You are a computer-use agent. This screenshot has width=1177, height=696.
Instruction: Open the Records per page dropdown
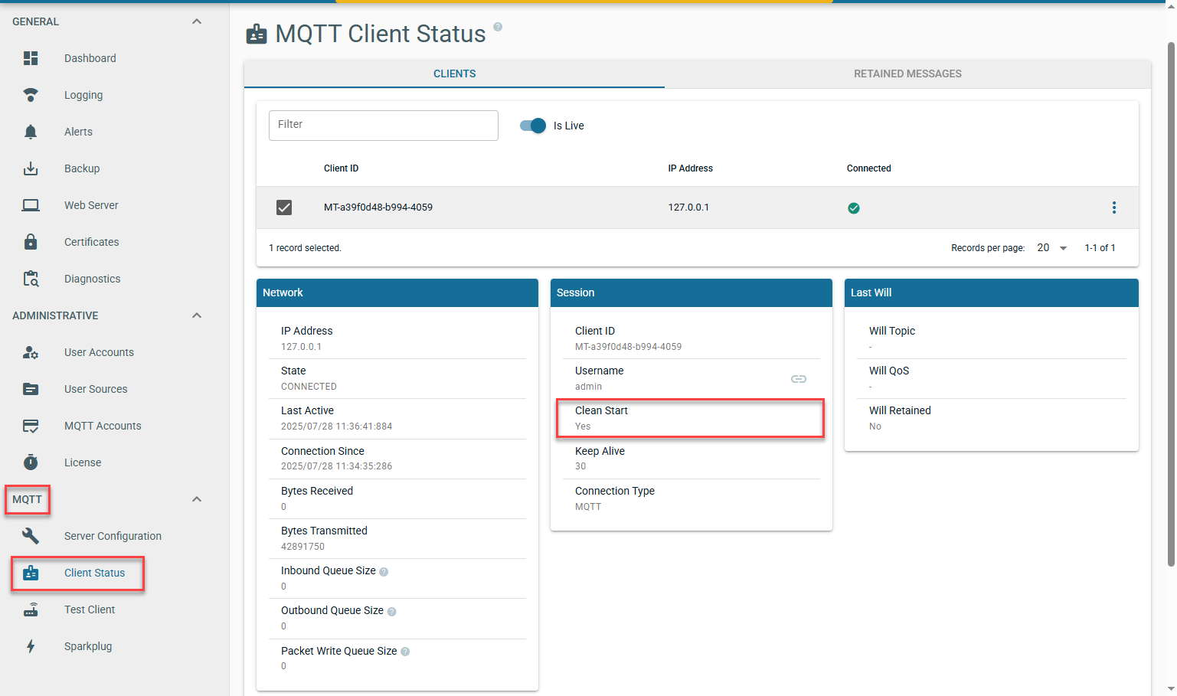[x=1051, y=248]
